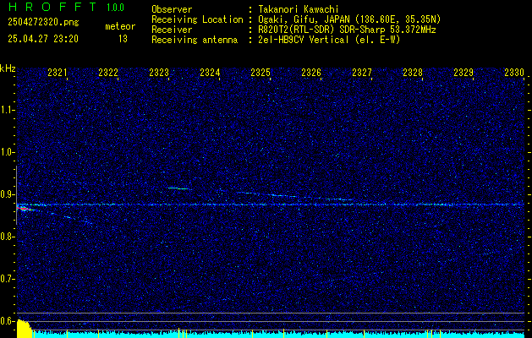Click the 2324 time marker
This screenshot has height=338, width=532.
click(210, 72)
